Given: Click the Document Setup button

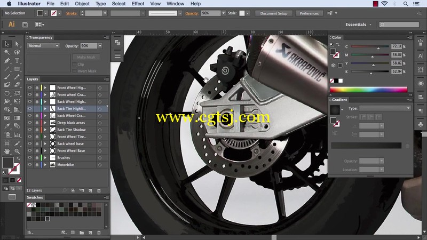Looking at the screenshot, I should 274,13.
